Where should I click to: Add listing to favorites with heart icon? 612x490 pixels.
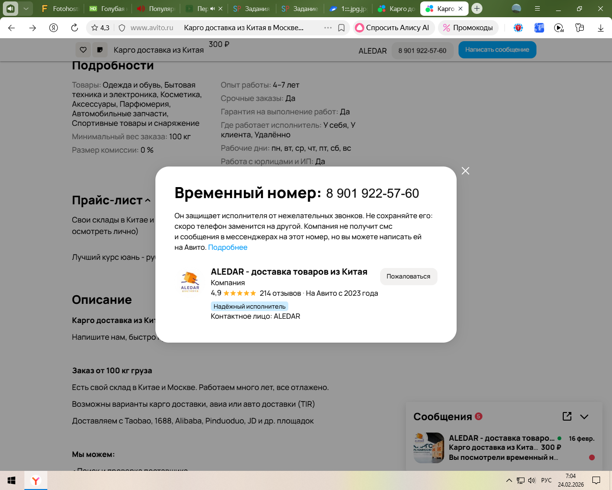(83, 50)
